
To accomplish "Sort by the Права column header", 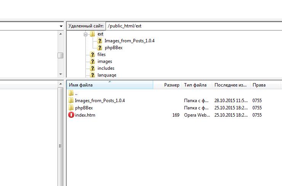I will (259, 85).
